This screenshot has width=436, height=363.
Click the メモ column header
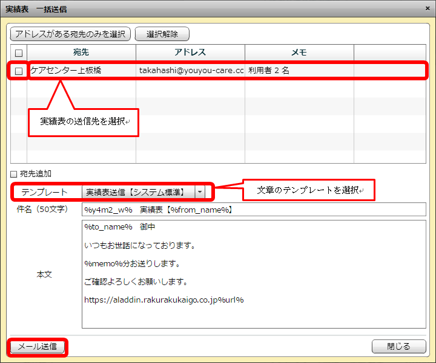(299, 53)
